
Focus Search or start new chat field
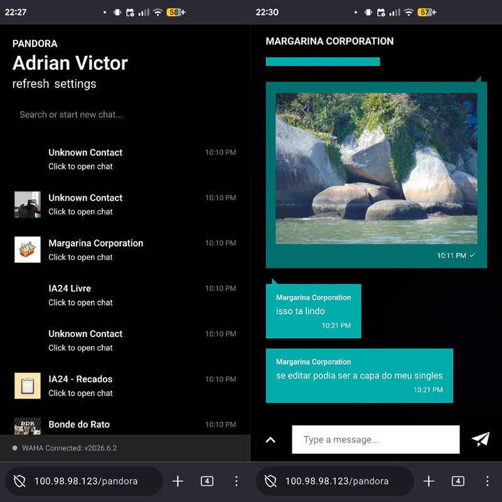[x=125, y=115]
